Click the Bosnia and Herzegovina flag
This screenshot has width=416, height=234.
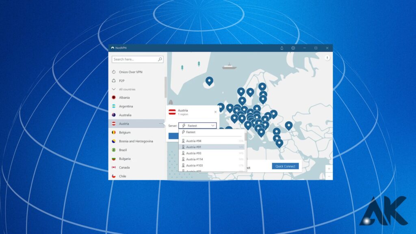114,141
